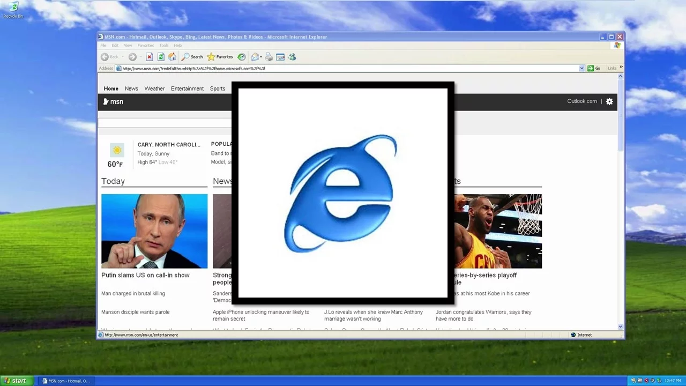The height and width of the screenshot is (386, 686).
Task: Open 'Jordan congratulates Warriors' story
Action: tap(483, 315)
